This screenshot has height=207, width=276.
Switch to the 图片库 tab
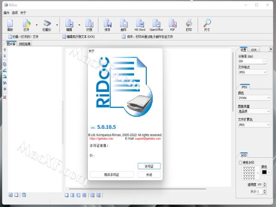coord(11,44)
